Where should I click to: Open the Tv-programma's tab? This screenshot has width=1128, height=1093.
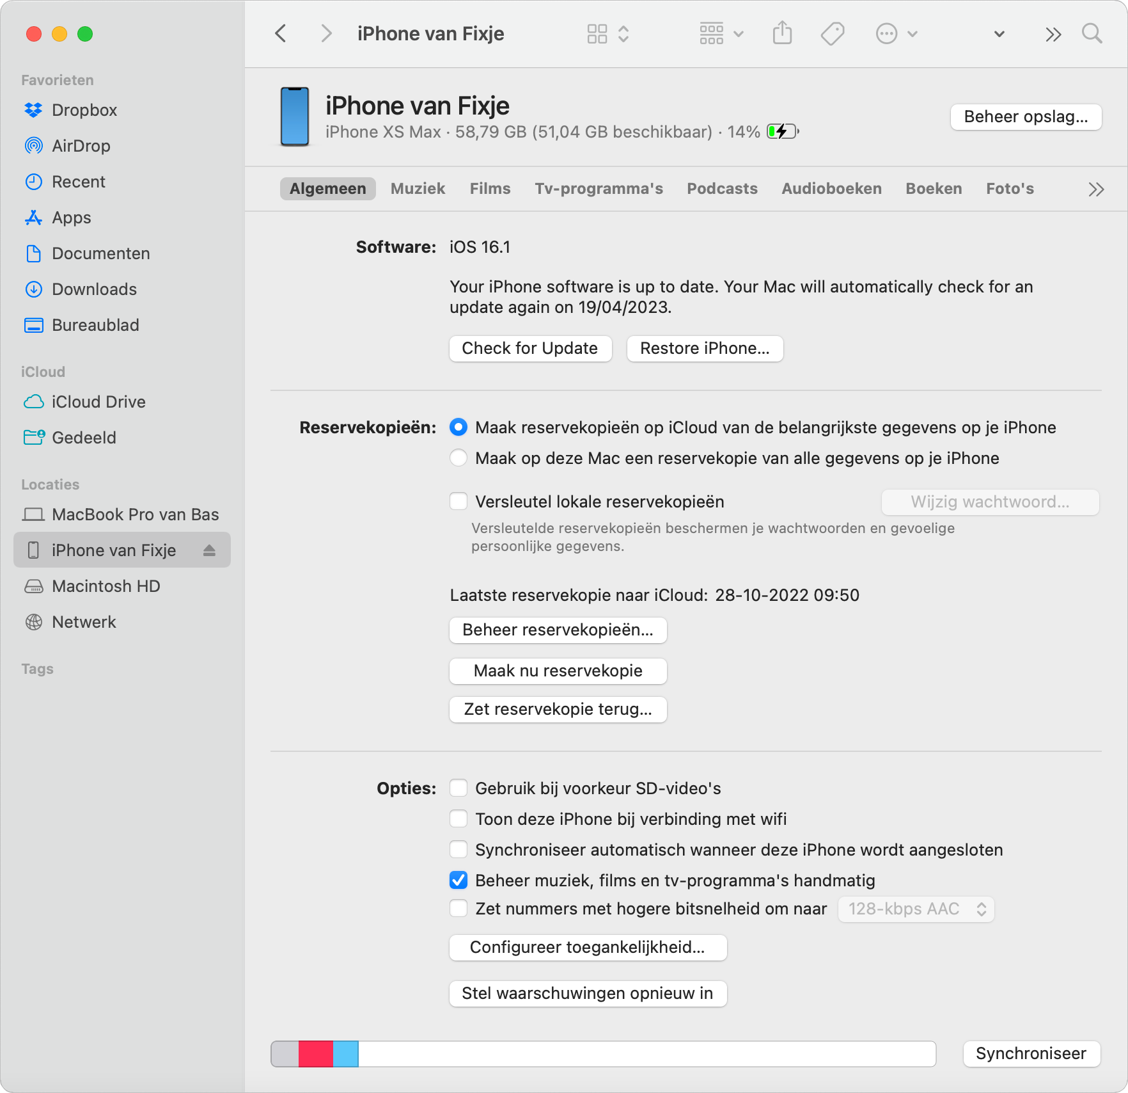coord(599,189)
